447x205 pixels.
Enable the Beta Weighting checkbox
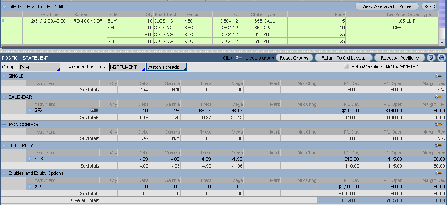[346, 67]
